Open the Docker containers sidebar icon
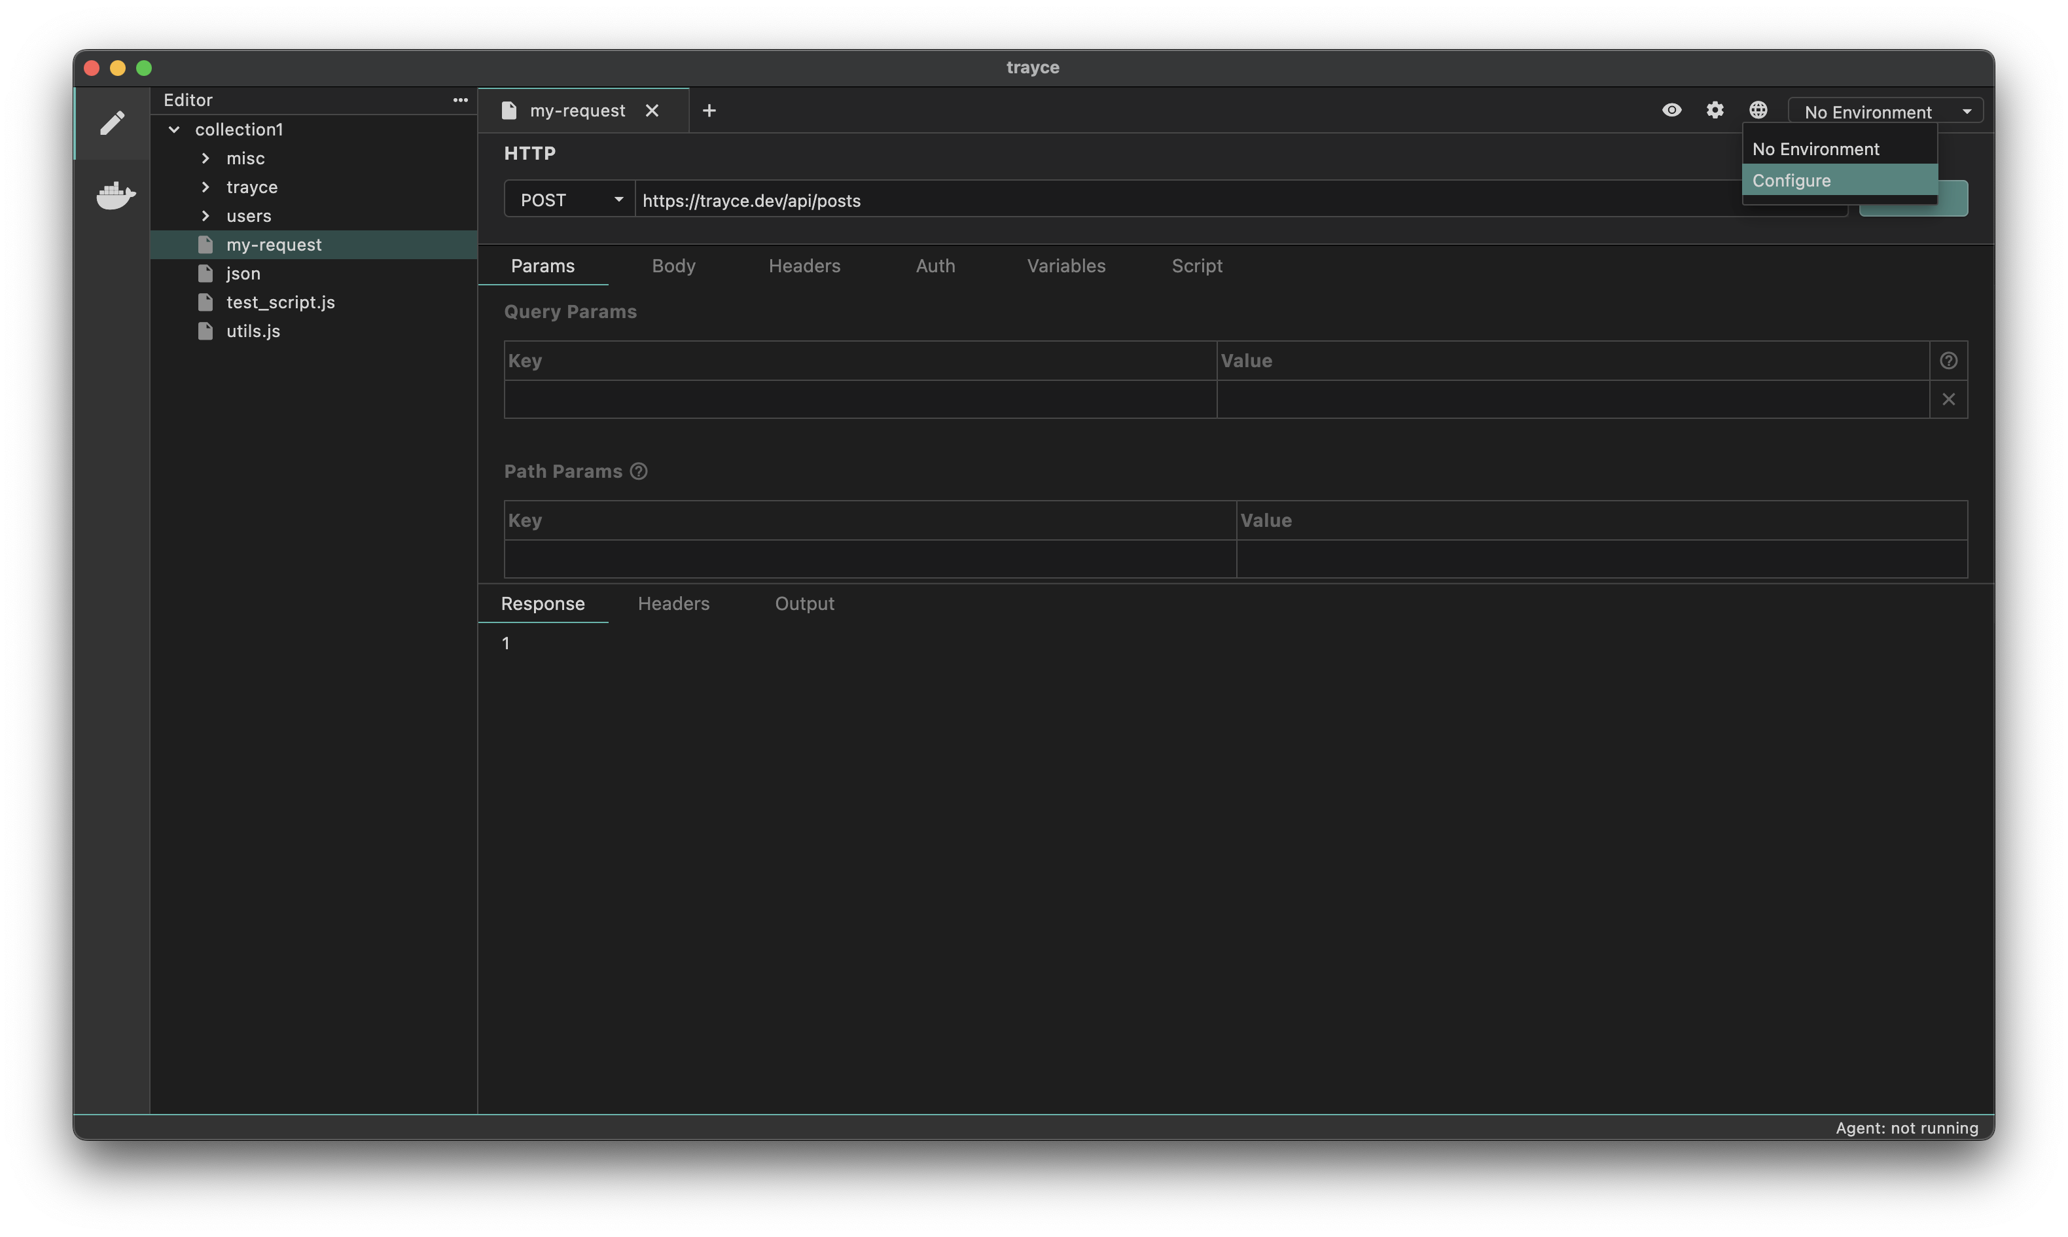This screenshot has width=2068, height=1237. 115,195
